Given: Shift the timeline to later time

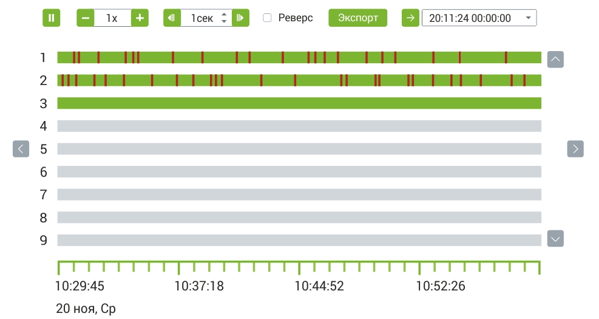Looking at the screenshot, I should pos(575,149).
